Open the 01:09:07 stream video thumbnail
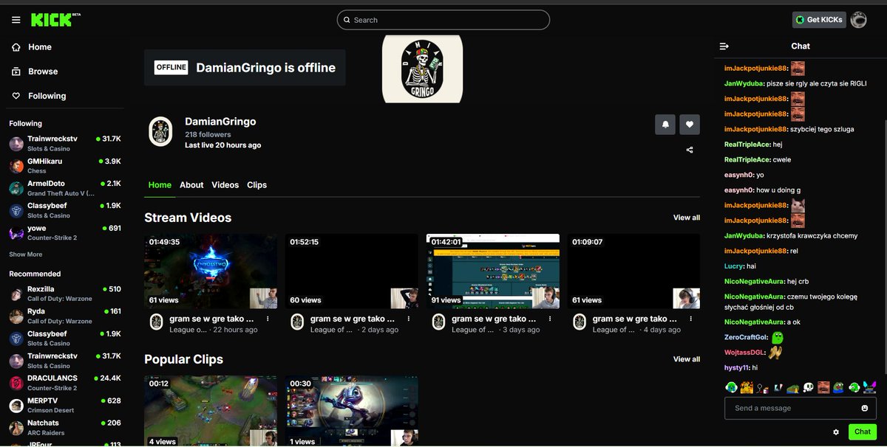 click(x=634, y=271)
